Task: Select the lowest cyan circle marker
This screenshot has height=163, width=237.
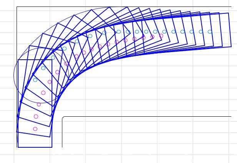Action: [35, 80]
